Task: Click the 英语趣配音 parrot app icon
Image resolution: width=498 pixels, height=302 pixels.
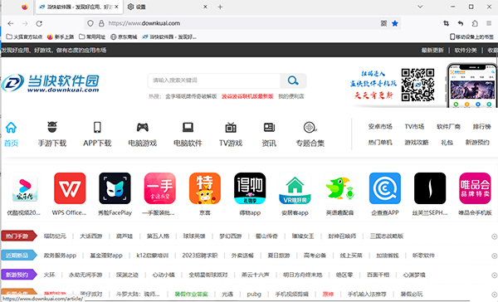Action: [x=339, y=188]
